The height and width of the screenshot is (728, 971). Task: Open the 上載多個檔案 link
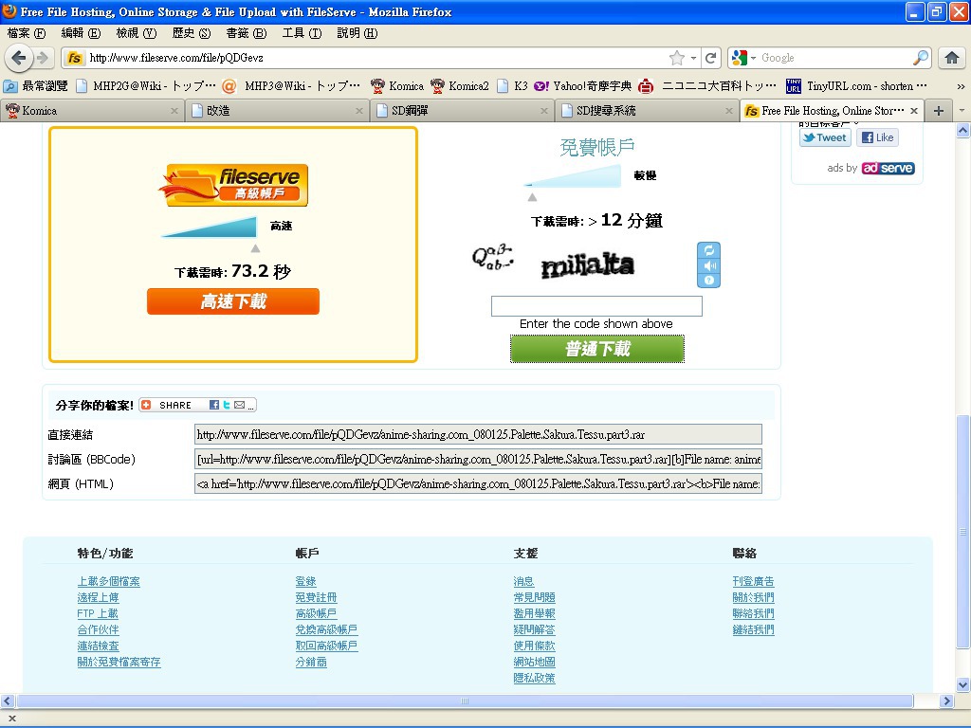point(108,581)
